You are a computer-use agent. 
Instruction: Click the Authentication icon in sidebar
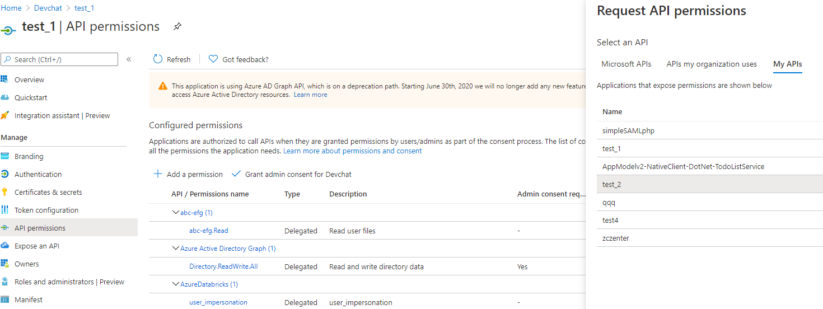(x=4, y=174)
